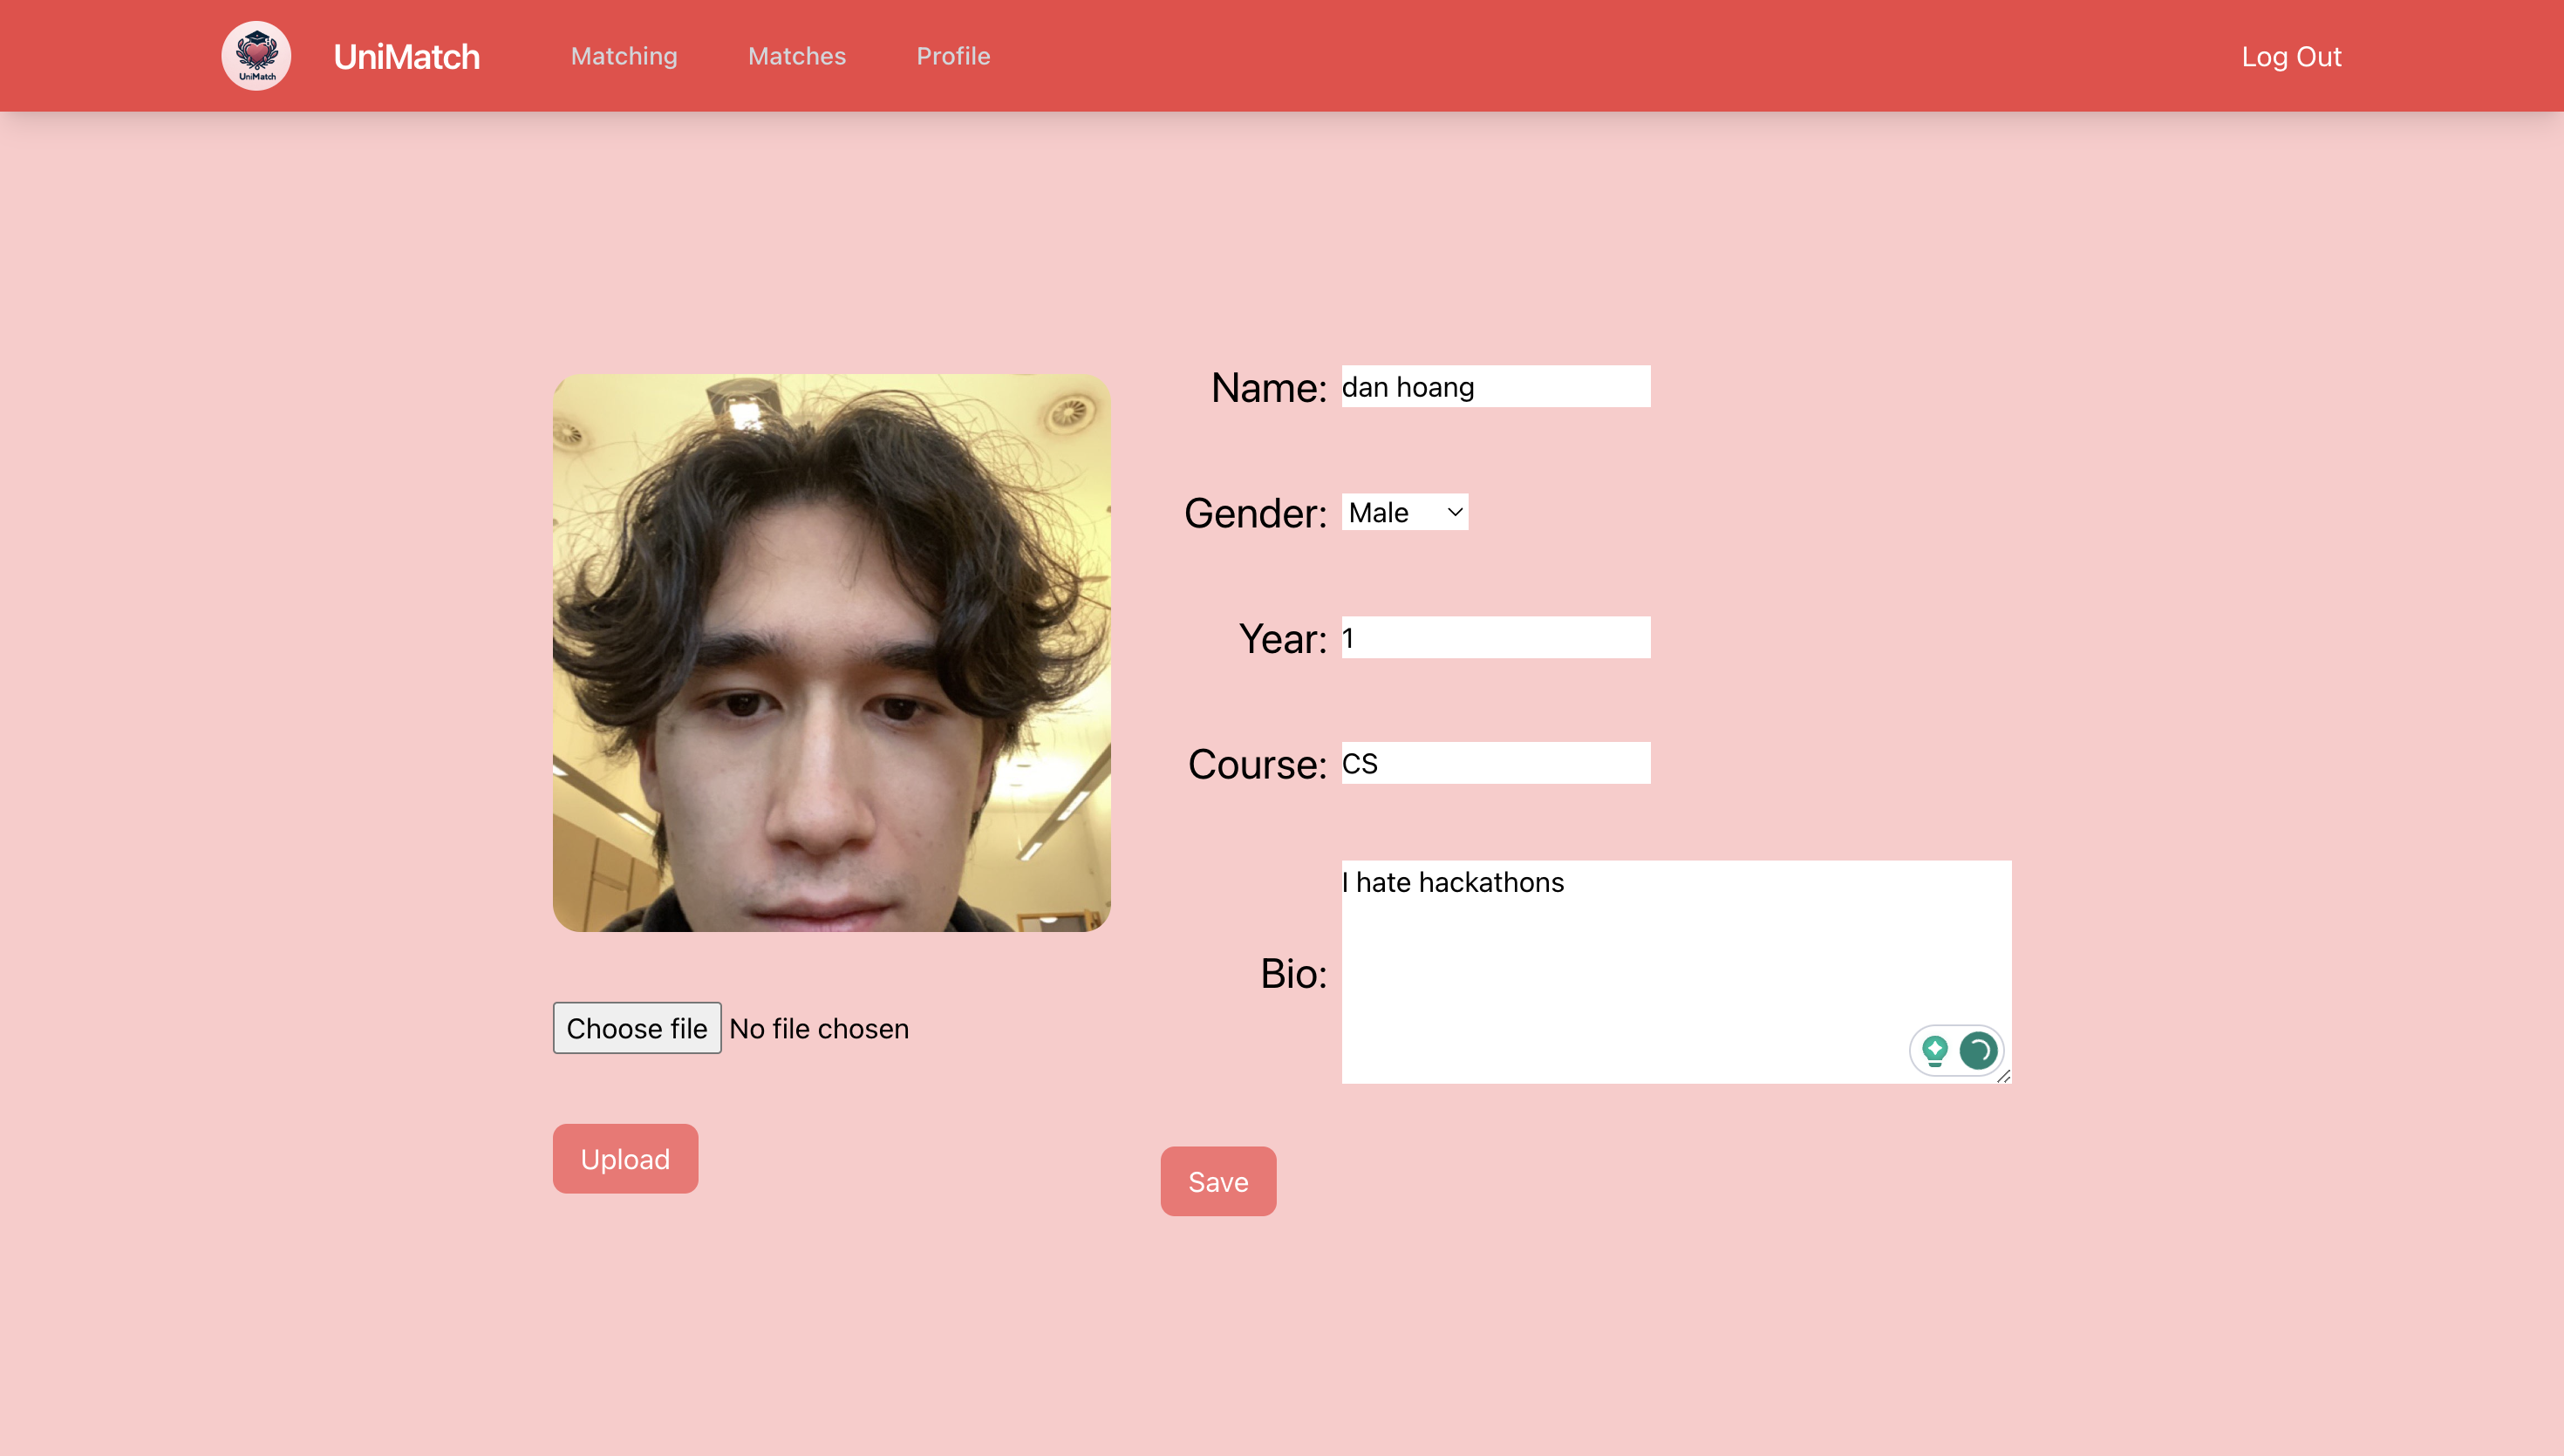Click into the Year input field
Screen dimensions: 2564x1456
pos(1495,638)
